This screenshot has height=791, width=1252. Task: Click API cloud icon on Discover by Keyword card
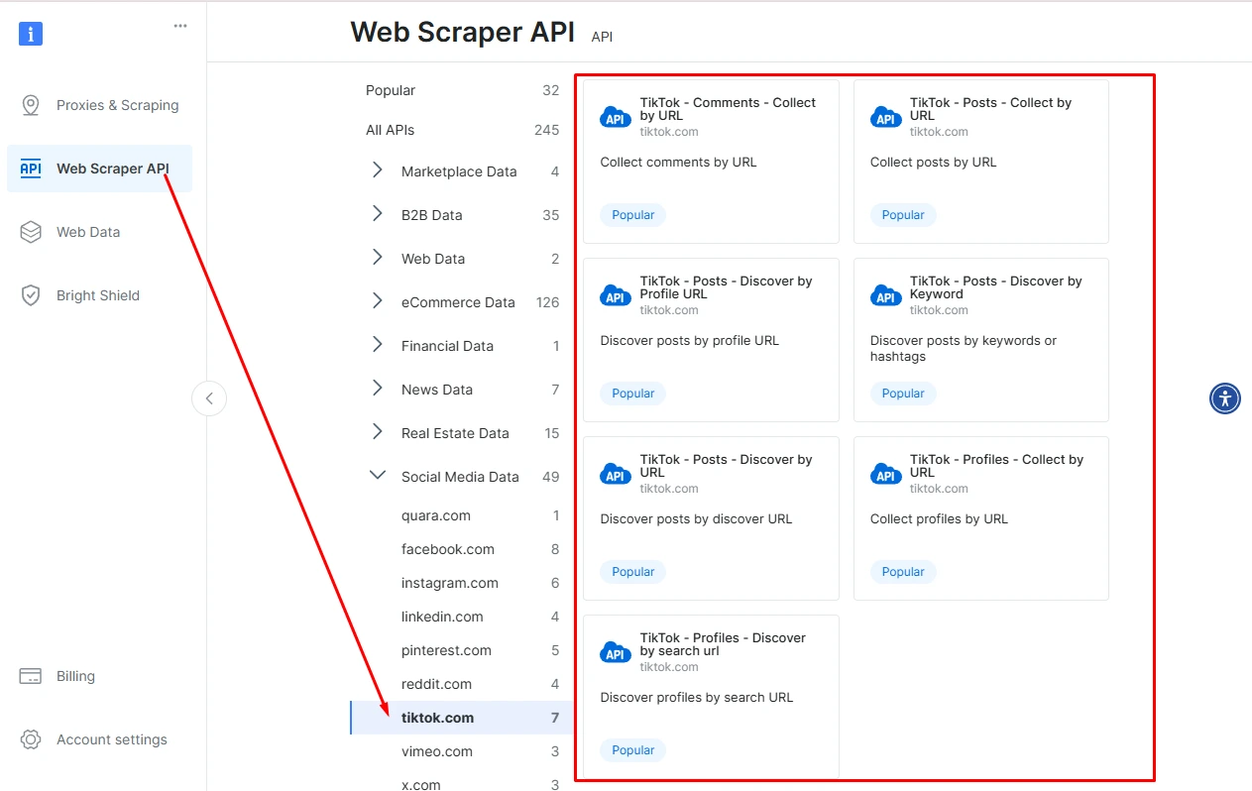886,295
